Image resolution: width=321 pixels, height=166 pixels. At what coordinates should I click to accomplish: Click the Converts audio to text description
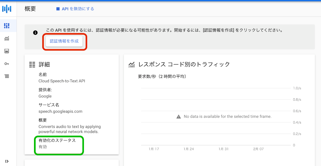[x=70, y=129]
